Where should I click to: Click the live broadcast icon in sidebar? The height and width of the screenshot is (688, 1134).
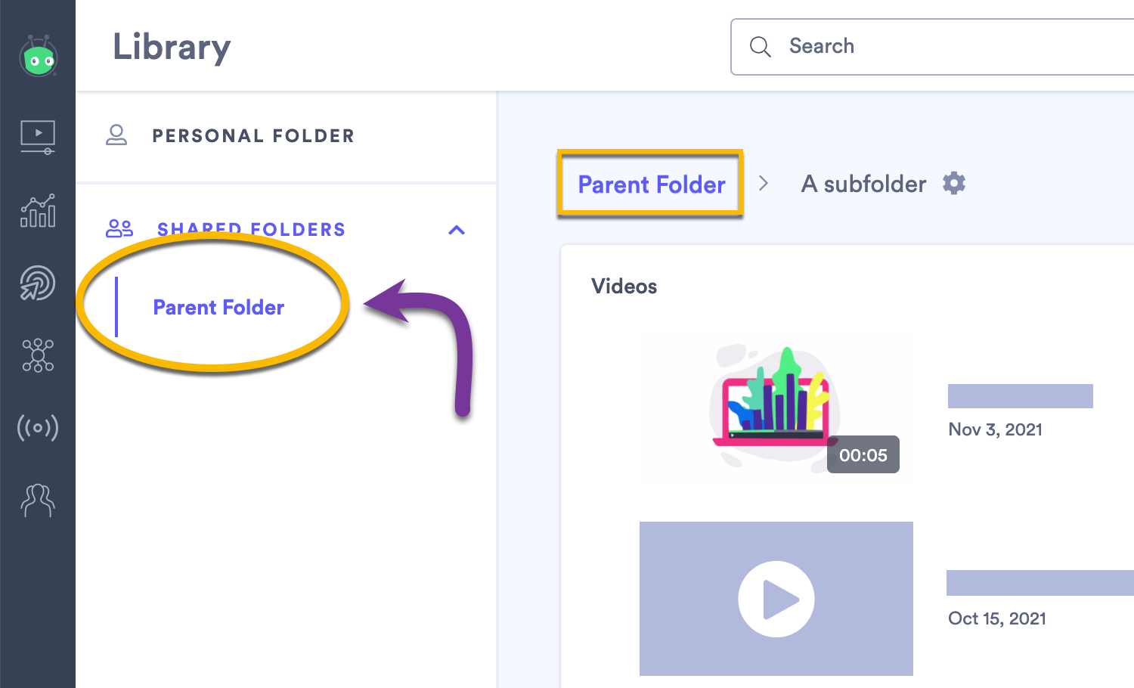(x=37, y=427)
